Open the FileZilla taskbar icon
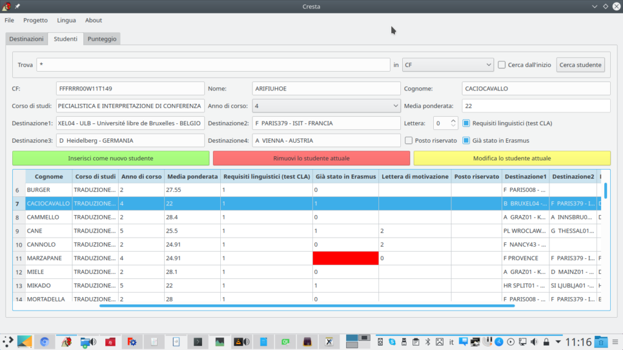623x350 pixels. point(110,341)
